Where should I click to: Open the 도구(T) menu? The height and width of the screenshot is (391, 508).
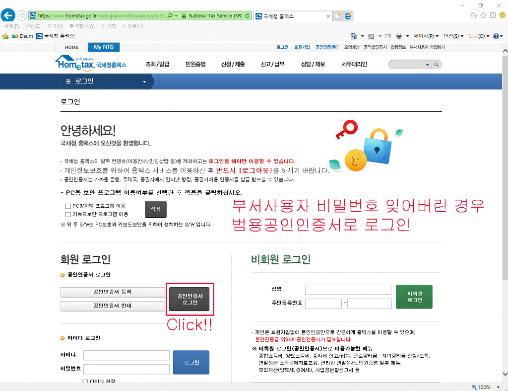pos(108,26)
